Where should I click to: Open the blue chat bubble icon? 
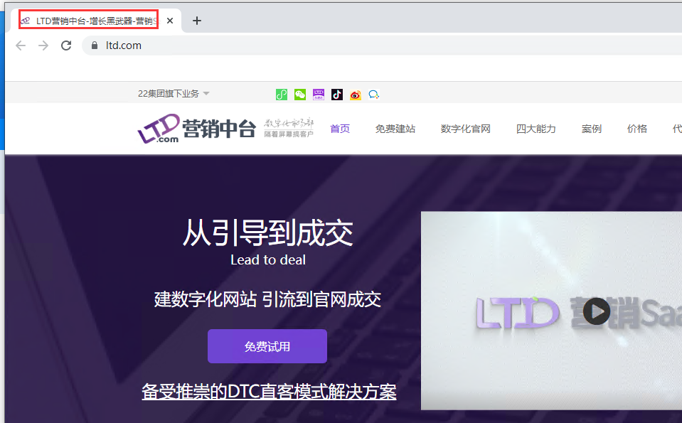coord(374,95)
